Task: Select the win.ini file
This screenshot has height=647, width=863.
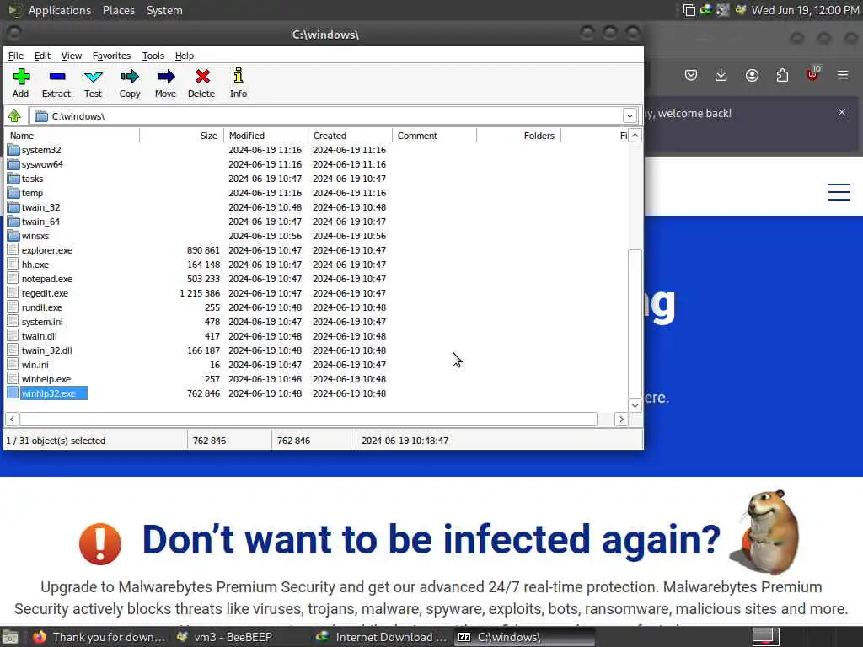Action: tap(35, 364)
